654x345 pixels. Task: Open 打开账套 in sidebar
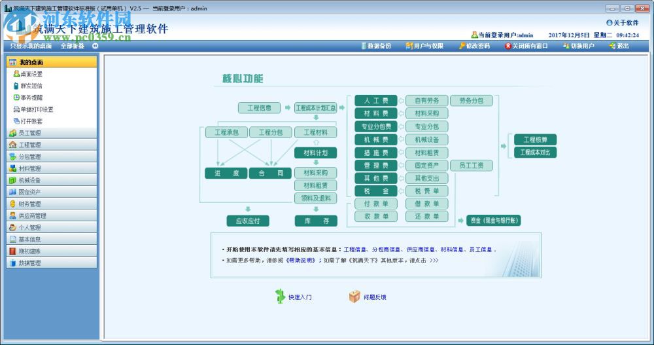pos(28,121)
